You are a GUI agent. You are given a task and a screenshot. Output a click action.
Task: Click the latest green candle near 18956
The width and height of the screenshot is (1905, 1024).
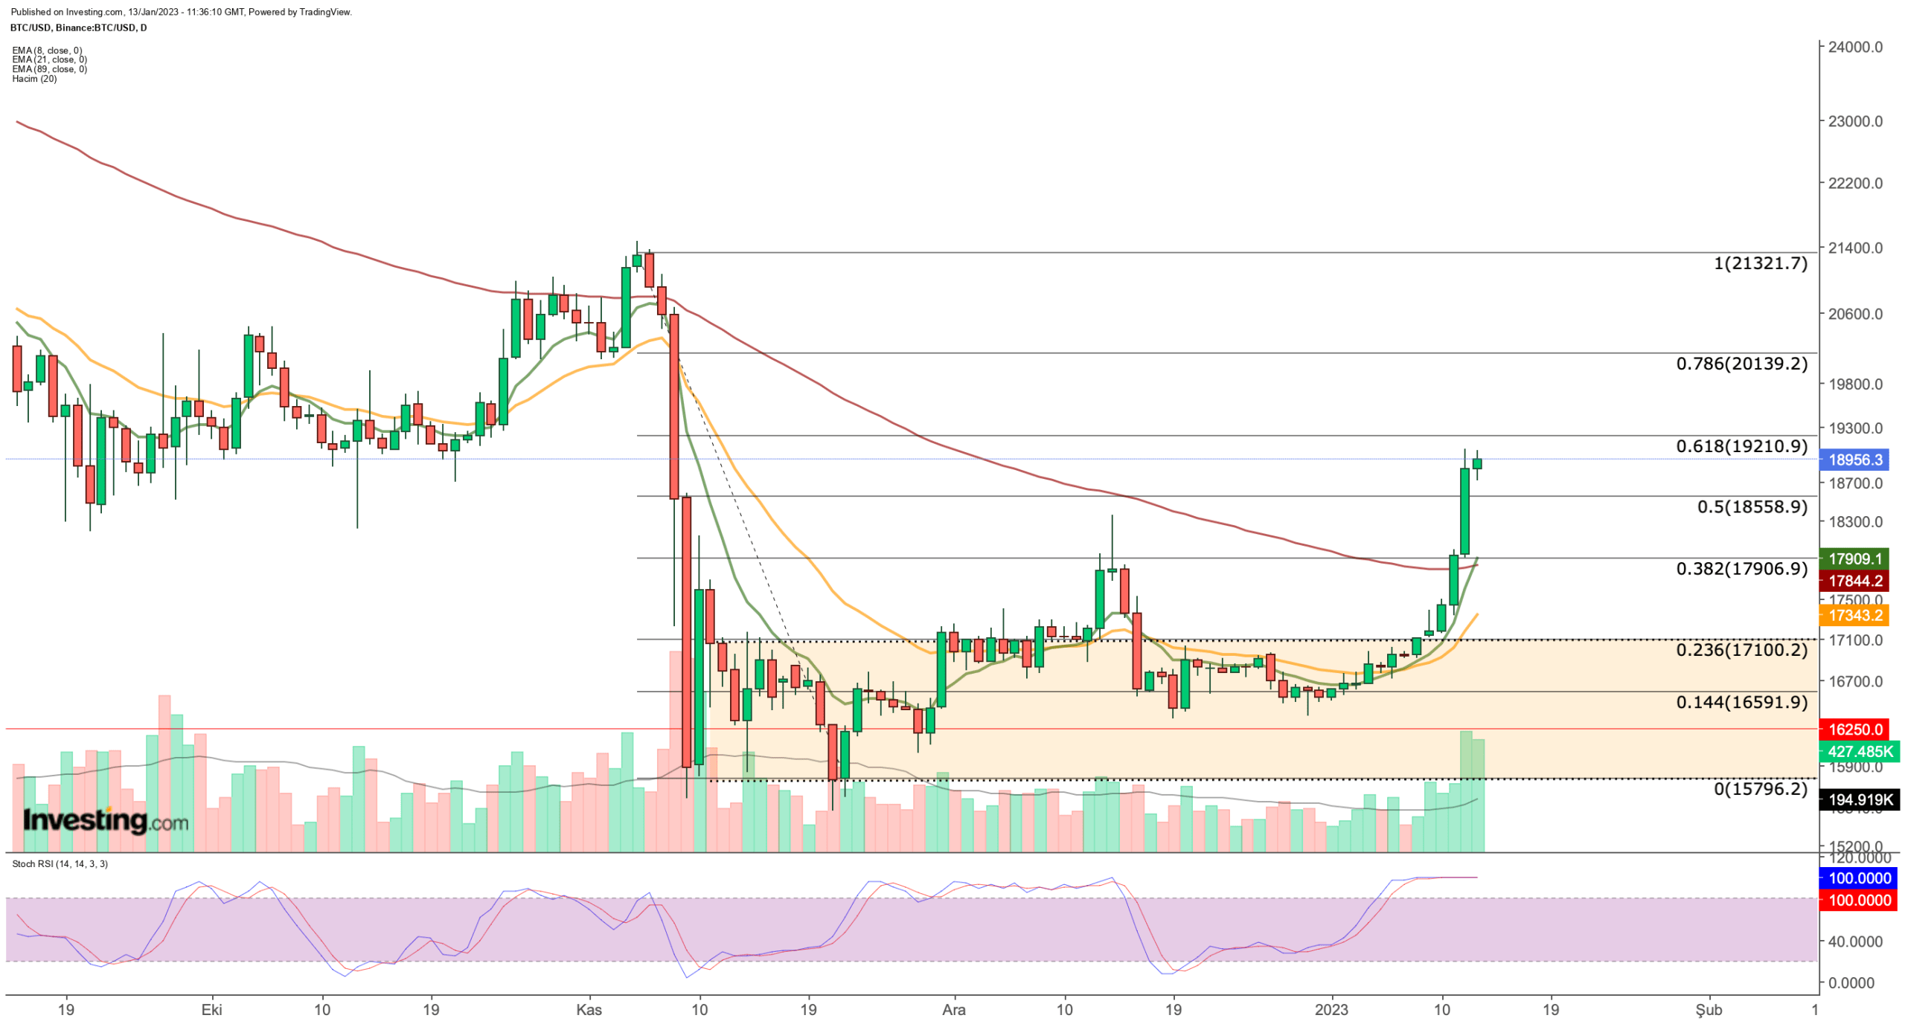click(1476, 463)
